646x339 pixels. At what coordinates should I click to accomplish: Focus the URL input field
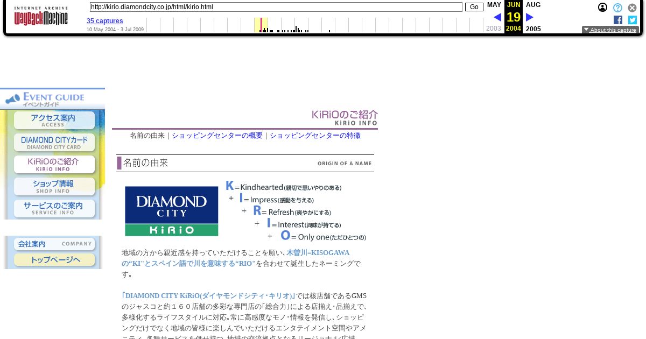click(276, 7)
